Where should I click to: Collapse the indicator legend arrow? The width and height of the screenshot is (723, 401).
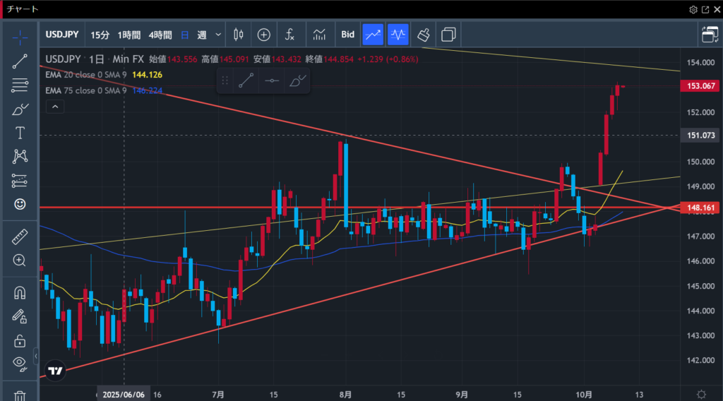tap(55, 107)
